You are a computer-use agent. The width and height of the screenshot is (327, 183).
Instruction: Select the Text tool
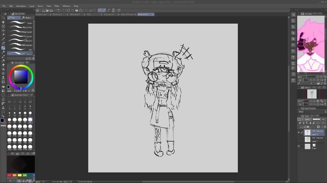3,108
